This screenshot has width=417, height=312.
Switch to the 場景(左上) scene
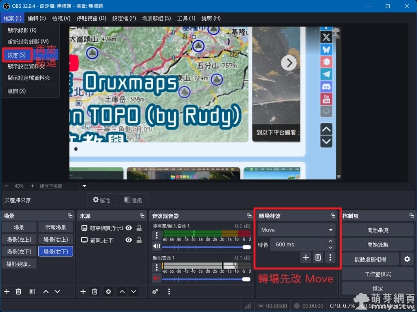[19, 239]
